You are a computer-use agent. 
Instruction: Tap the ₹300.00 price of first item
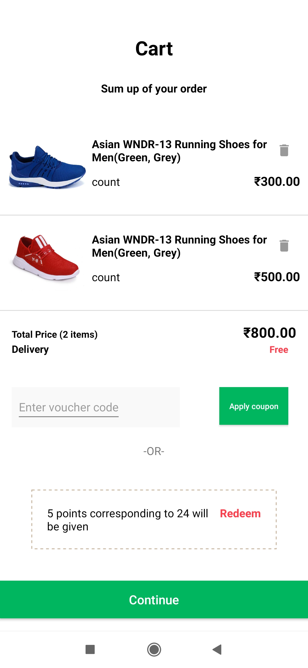pos(277,182)
